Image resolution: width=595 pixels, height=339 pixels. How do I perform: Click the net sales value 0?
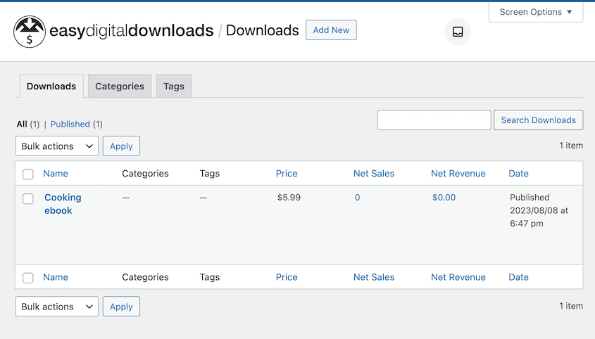point(358,197)
